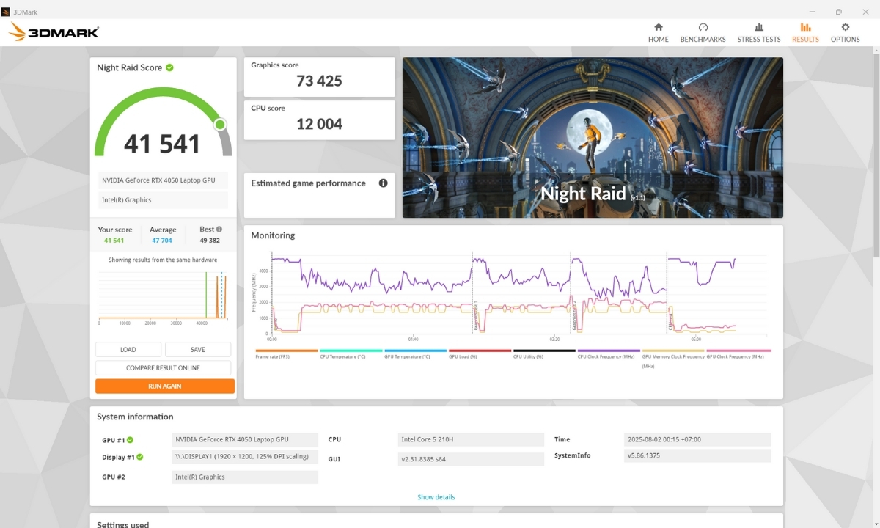Click the green check beside Display #1
This screenshot has height=528, width=880.
pyautogui.click(x=139, y=457)
